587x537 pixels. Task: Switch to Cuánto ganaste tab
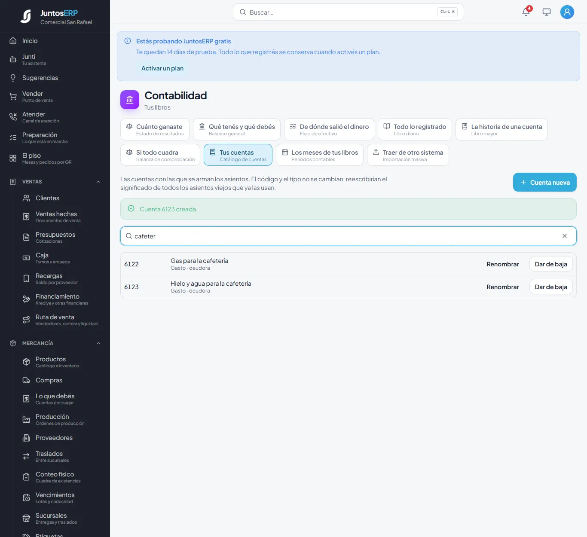155,129
